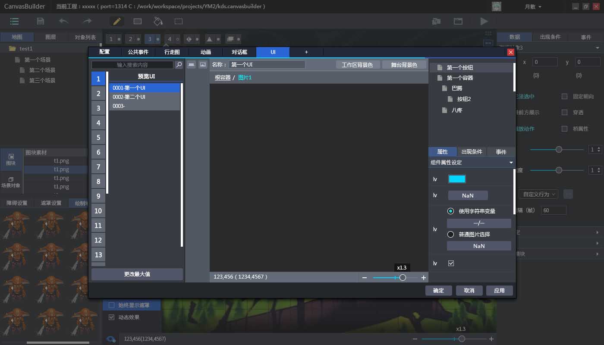Open the cyan color swatch
This screenshot has width=604, height=345.
point(457,179)
